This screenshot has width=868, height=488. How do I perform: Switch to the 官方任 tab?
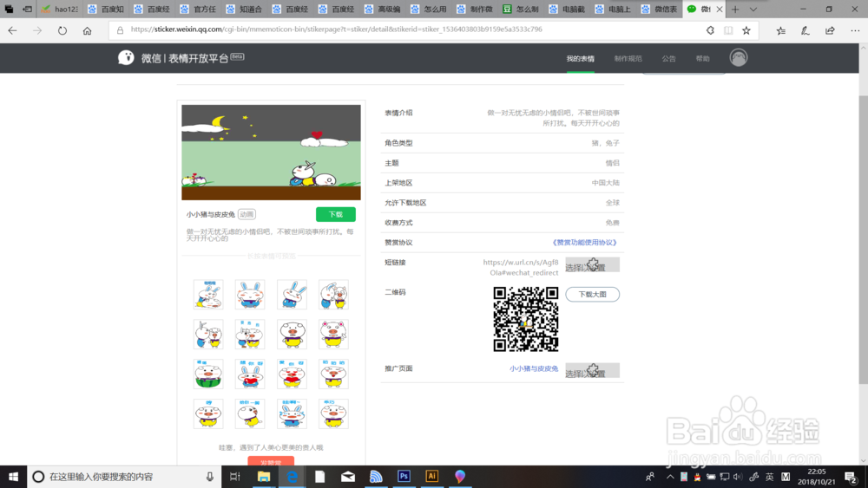pos(198,10)
